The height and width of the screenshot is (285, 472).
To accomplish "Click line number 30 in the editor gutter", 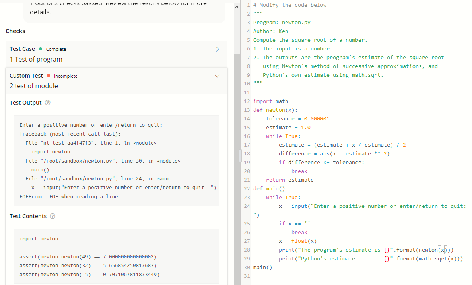I will point(247,267).
